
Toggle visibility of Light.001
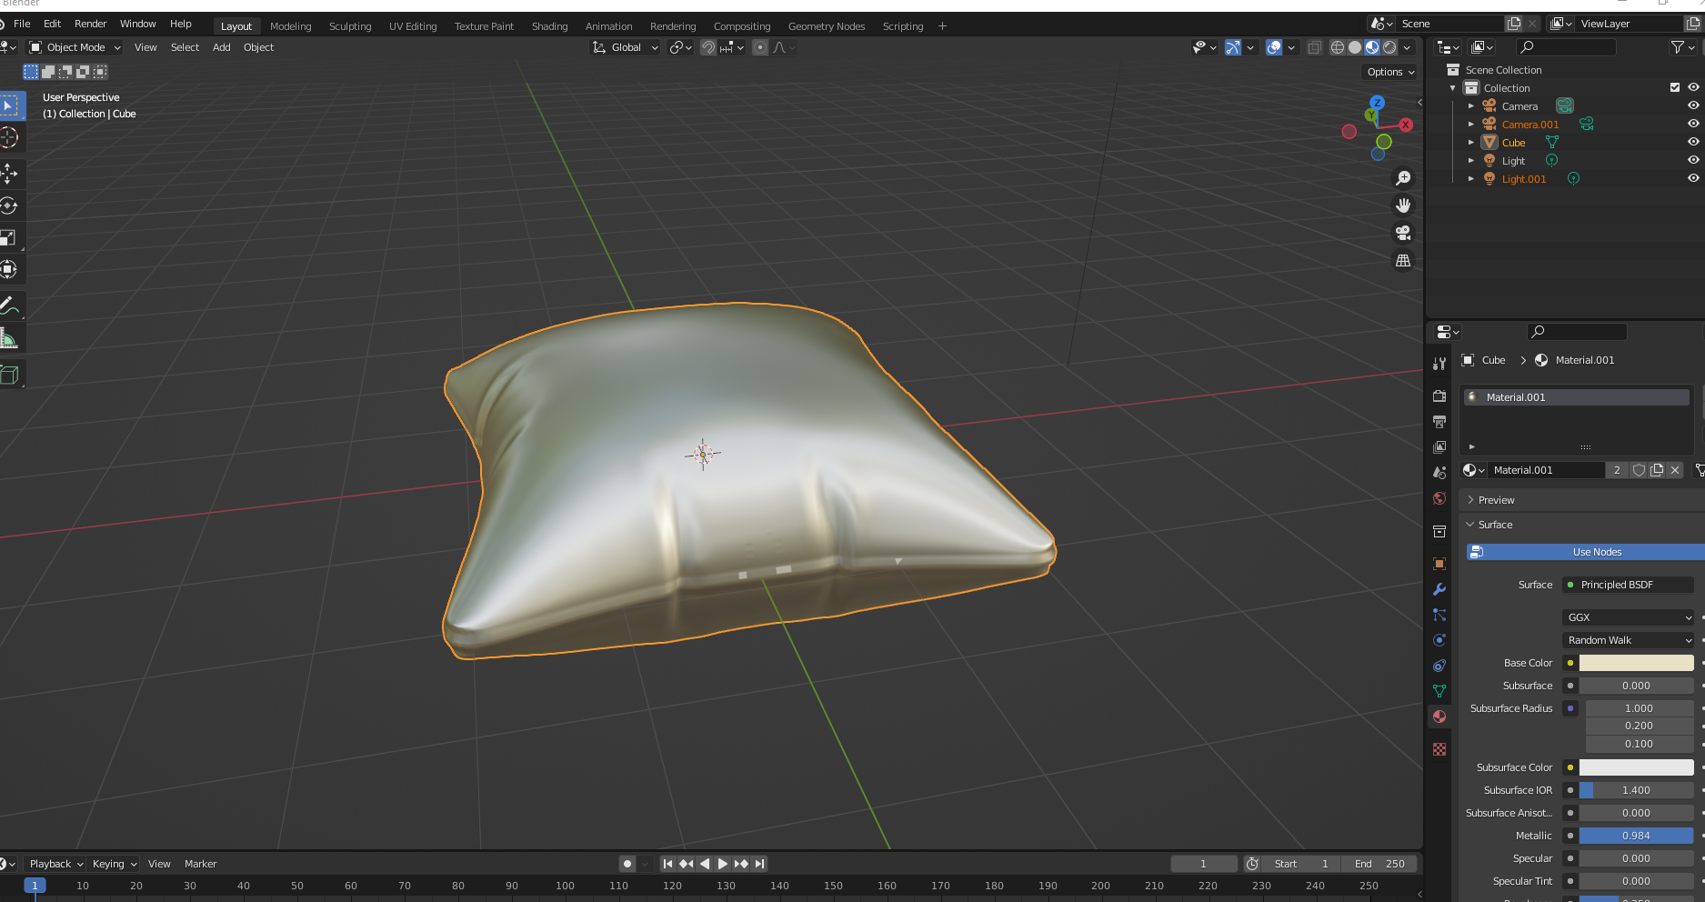click(1693, 178)
